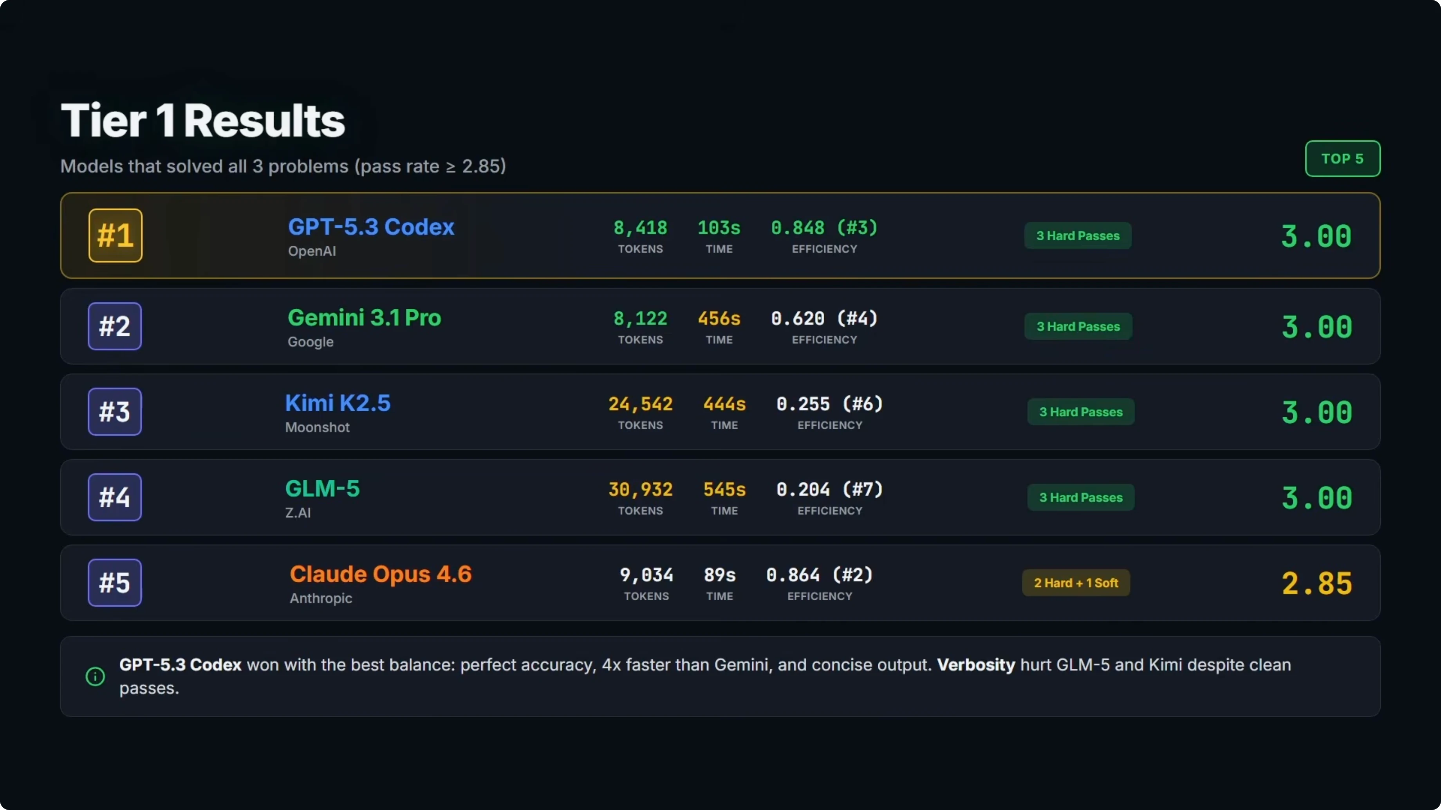
Task: Click the green circle around the info symbol
Action: pyautogui.click(x=94, y=677)
